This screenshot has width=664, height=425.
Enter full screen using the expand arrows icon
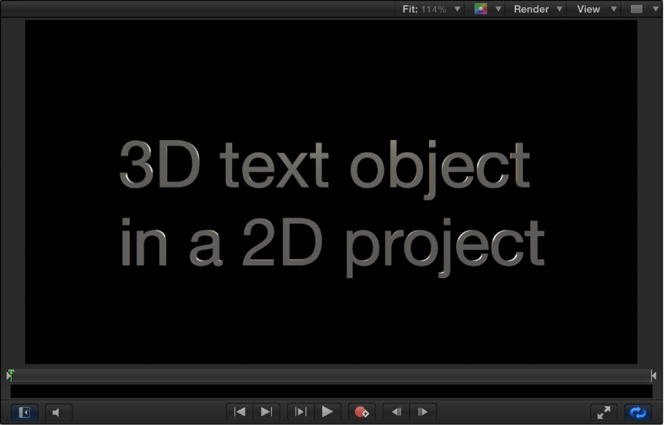click(603, 412)
